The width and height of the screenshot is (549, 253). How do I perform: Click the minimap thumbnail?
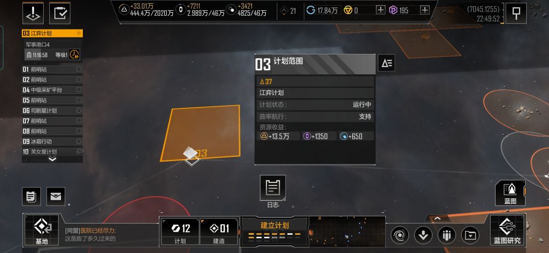[347, 231]
